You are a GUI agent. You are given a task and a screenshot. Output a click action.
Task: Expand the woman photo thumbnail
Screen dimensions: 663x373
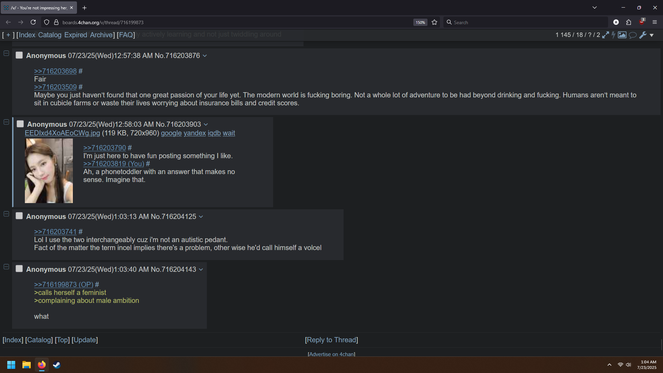[x=49, y=171]
